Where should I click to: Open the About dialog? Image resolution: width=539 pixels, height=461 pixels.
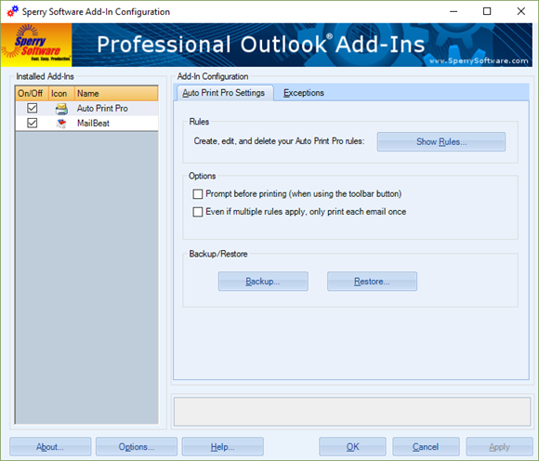(50, 446)
